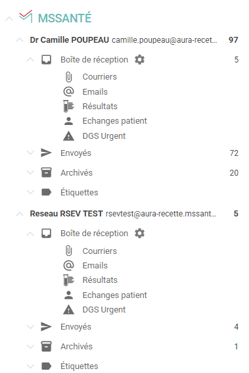Click the paper plane Envoyés icon for Camille
This screenshot has width=249, height=373.
(46, 153)
